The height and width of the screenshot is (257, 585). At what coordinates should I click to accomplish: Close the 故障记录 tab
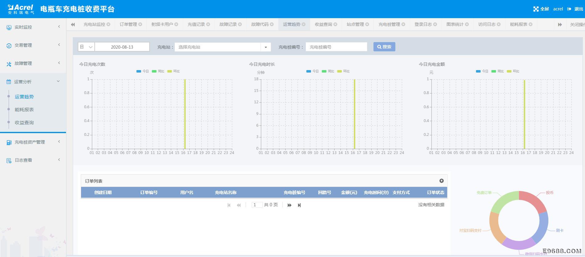240,24
